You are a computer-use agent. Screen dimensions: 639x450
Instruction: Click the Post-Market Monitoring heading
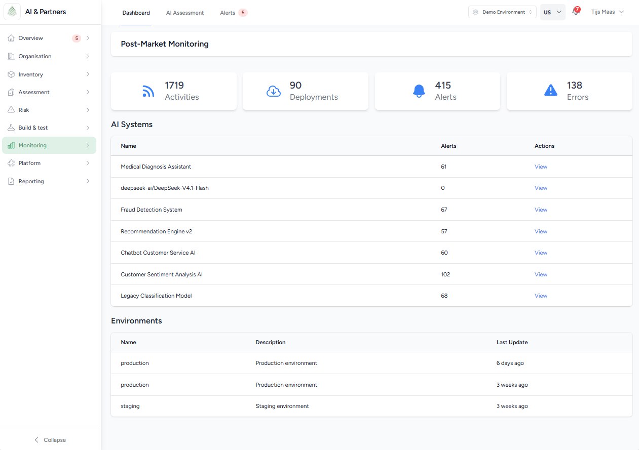coord(165,44)
